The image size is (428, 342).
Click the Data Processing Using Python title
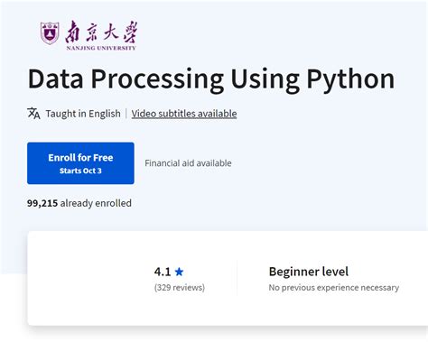tap(211, 79)
